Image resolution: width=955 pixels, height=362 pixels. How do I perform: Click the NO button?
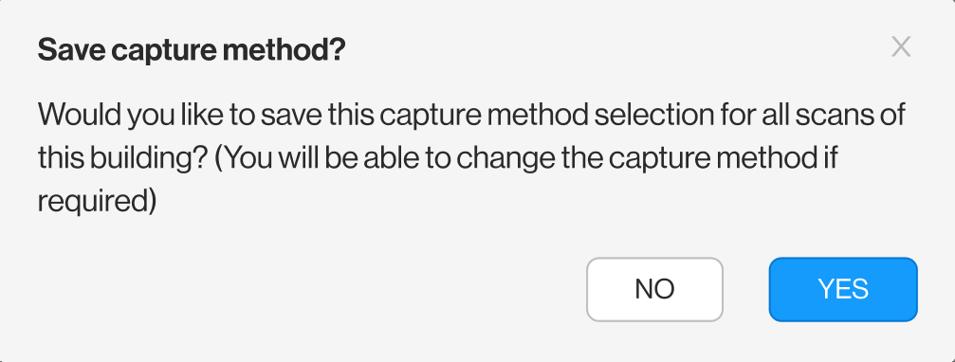[654, 289]
